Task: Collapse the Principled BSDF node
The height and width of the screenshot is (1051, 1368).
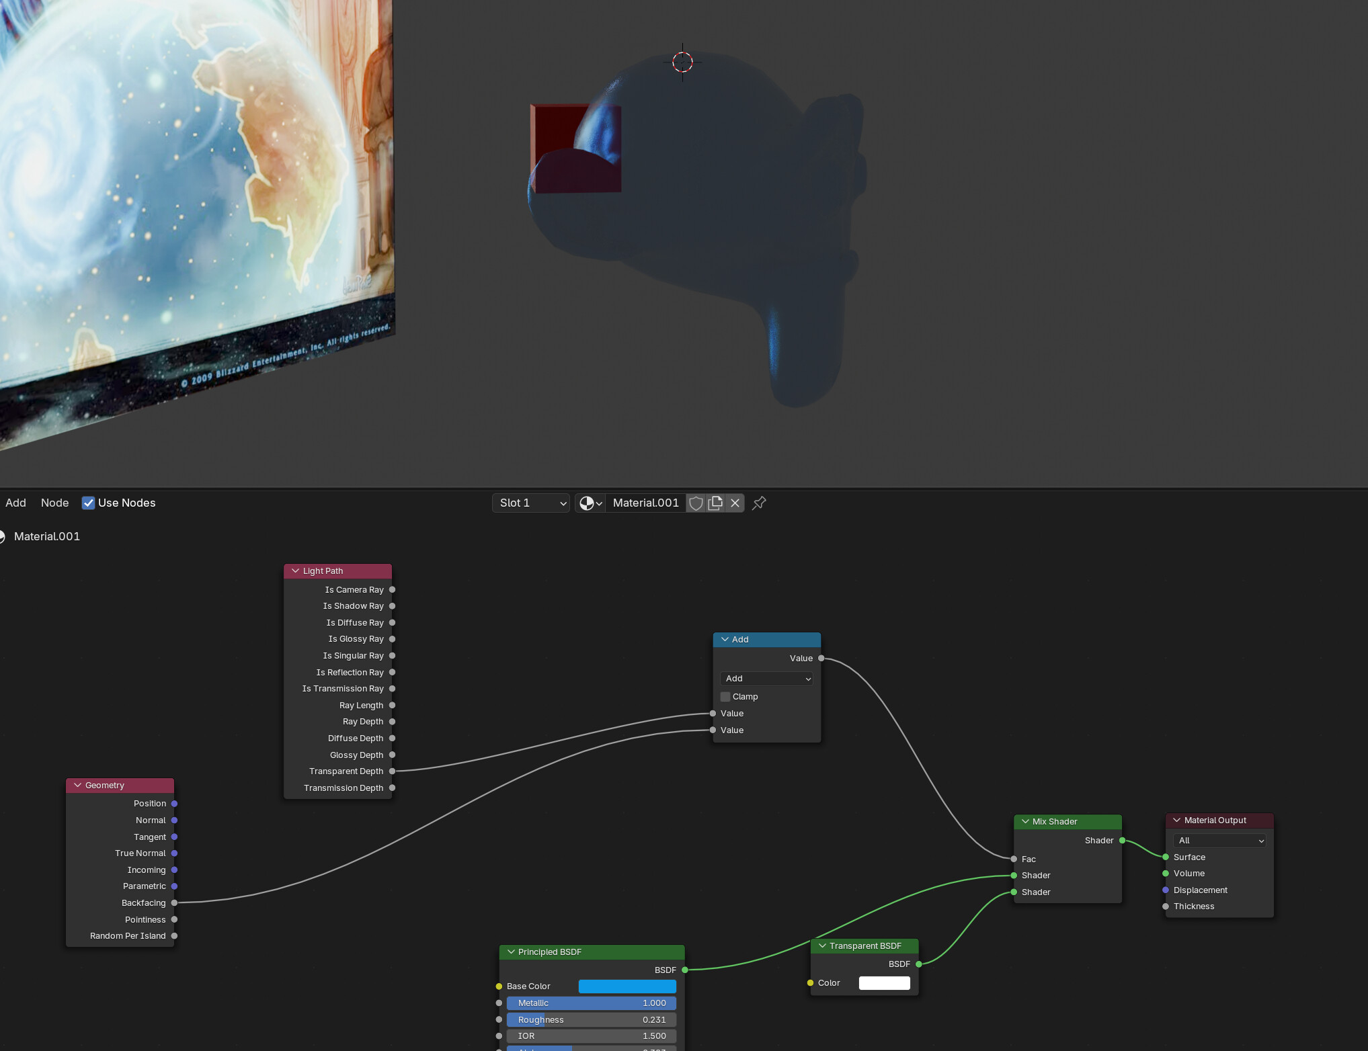Action: tap(511, 952)
